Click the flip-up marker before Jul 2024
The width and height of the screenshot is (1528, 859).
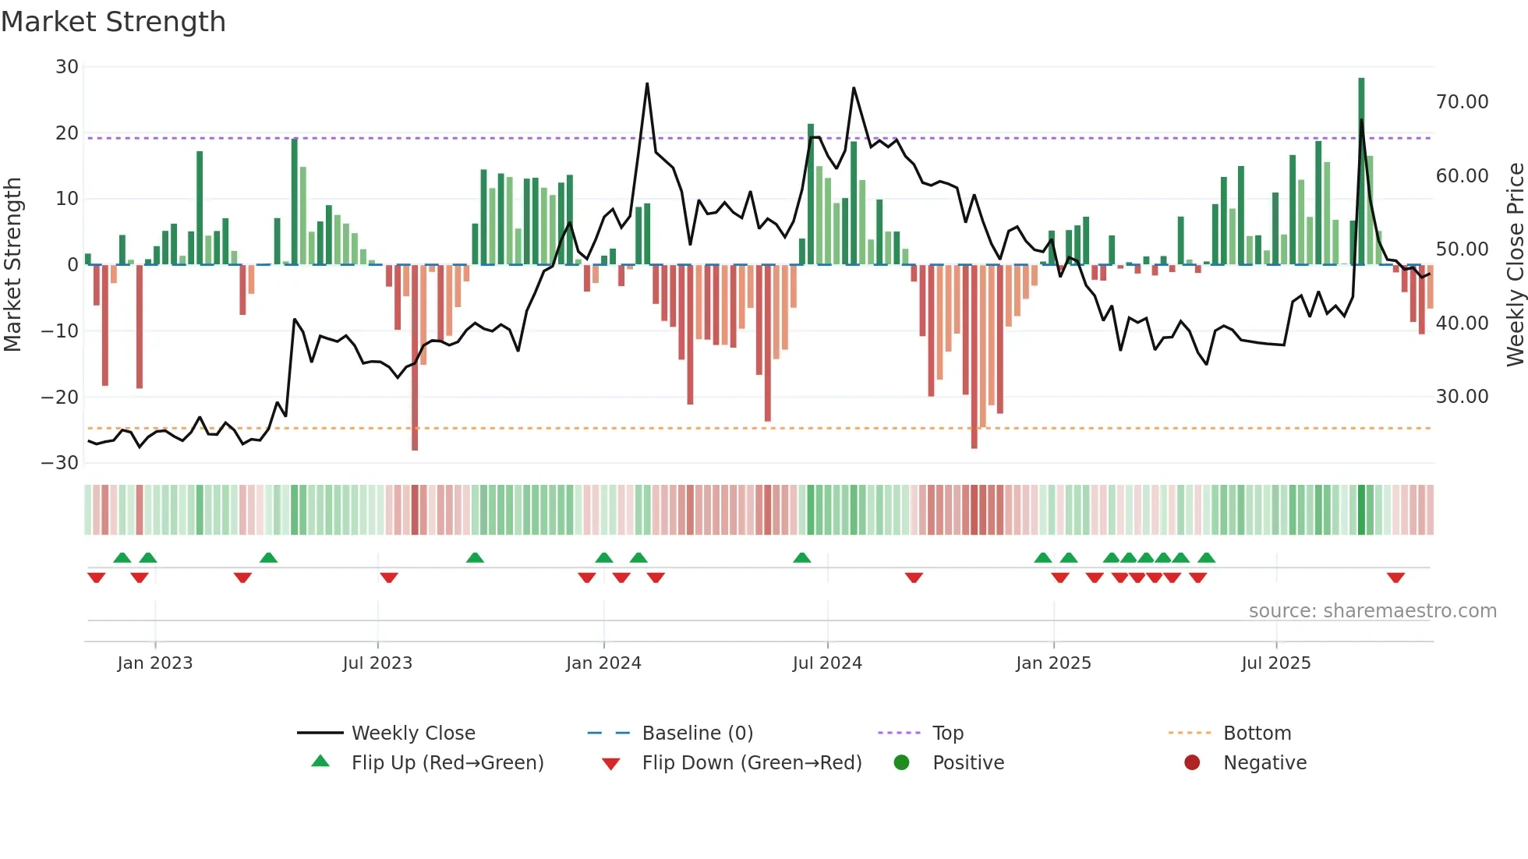point(801,557)
